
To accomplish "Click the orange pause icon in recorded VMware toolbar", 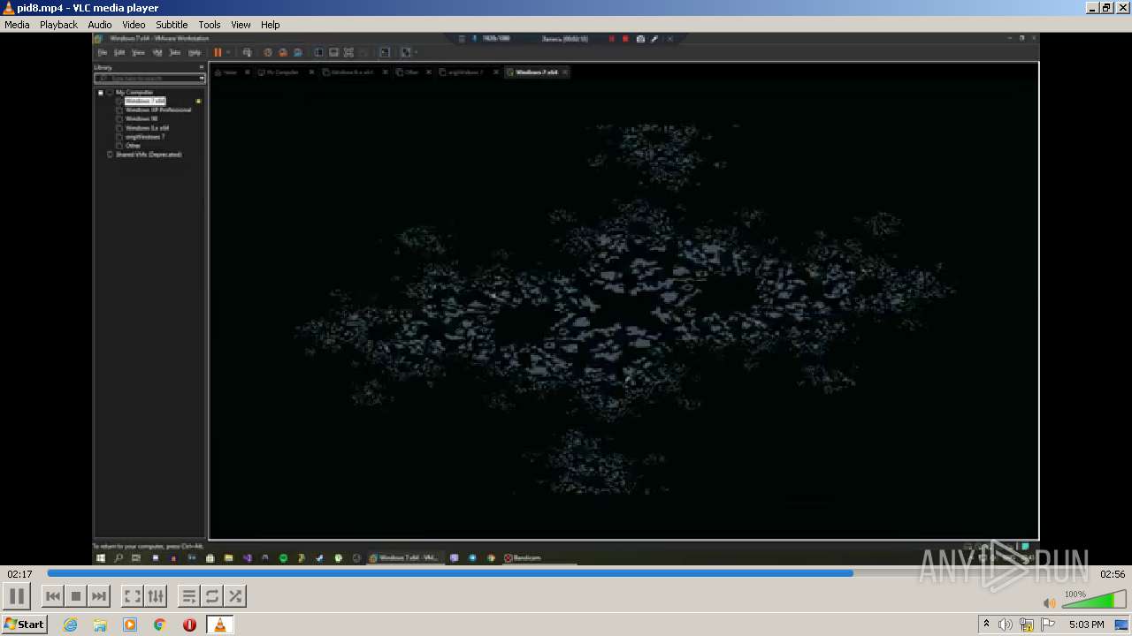I will tap(218, 53).
